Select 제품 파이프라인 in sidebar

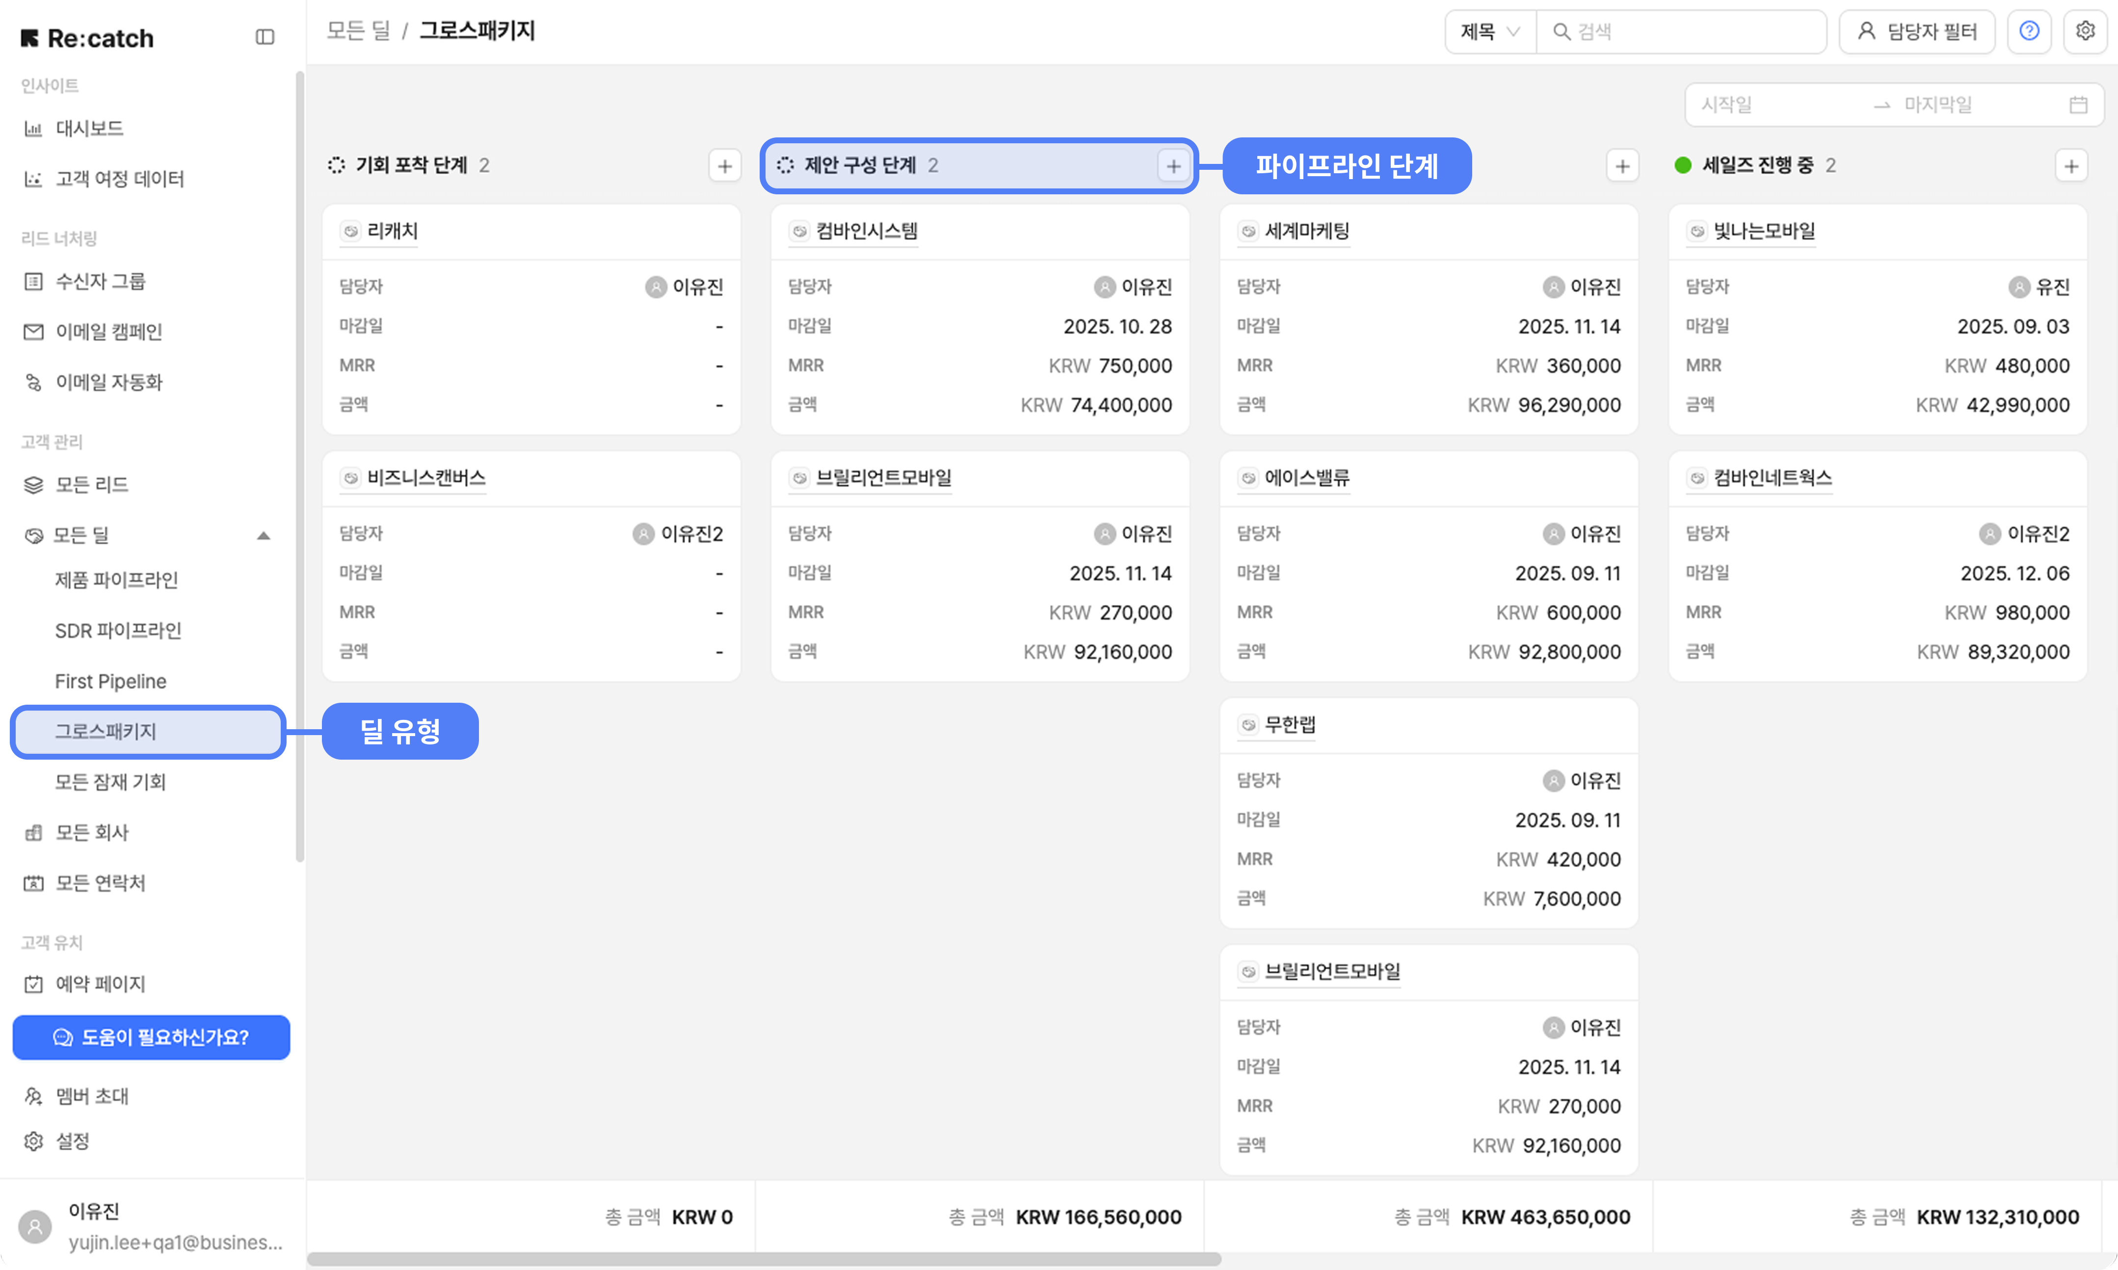click(116, 580)
